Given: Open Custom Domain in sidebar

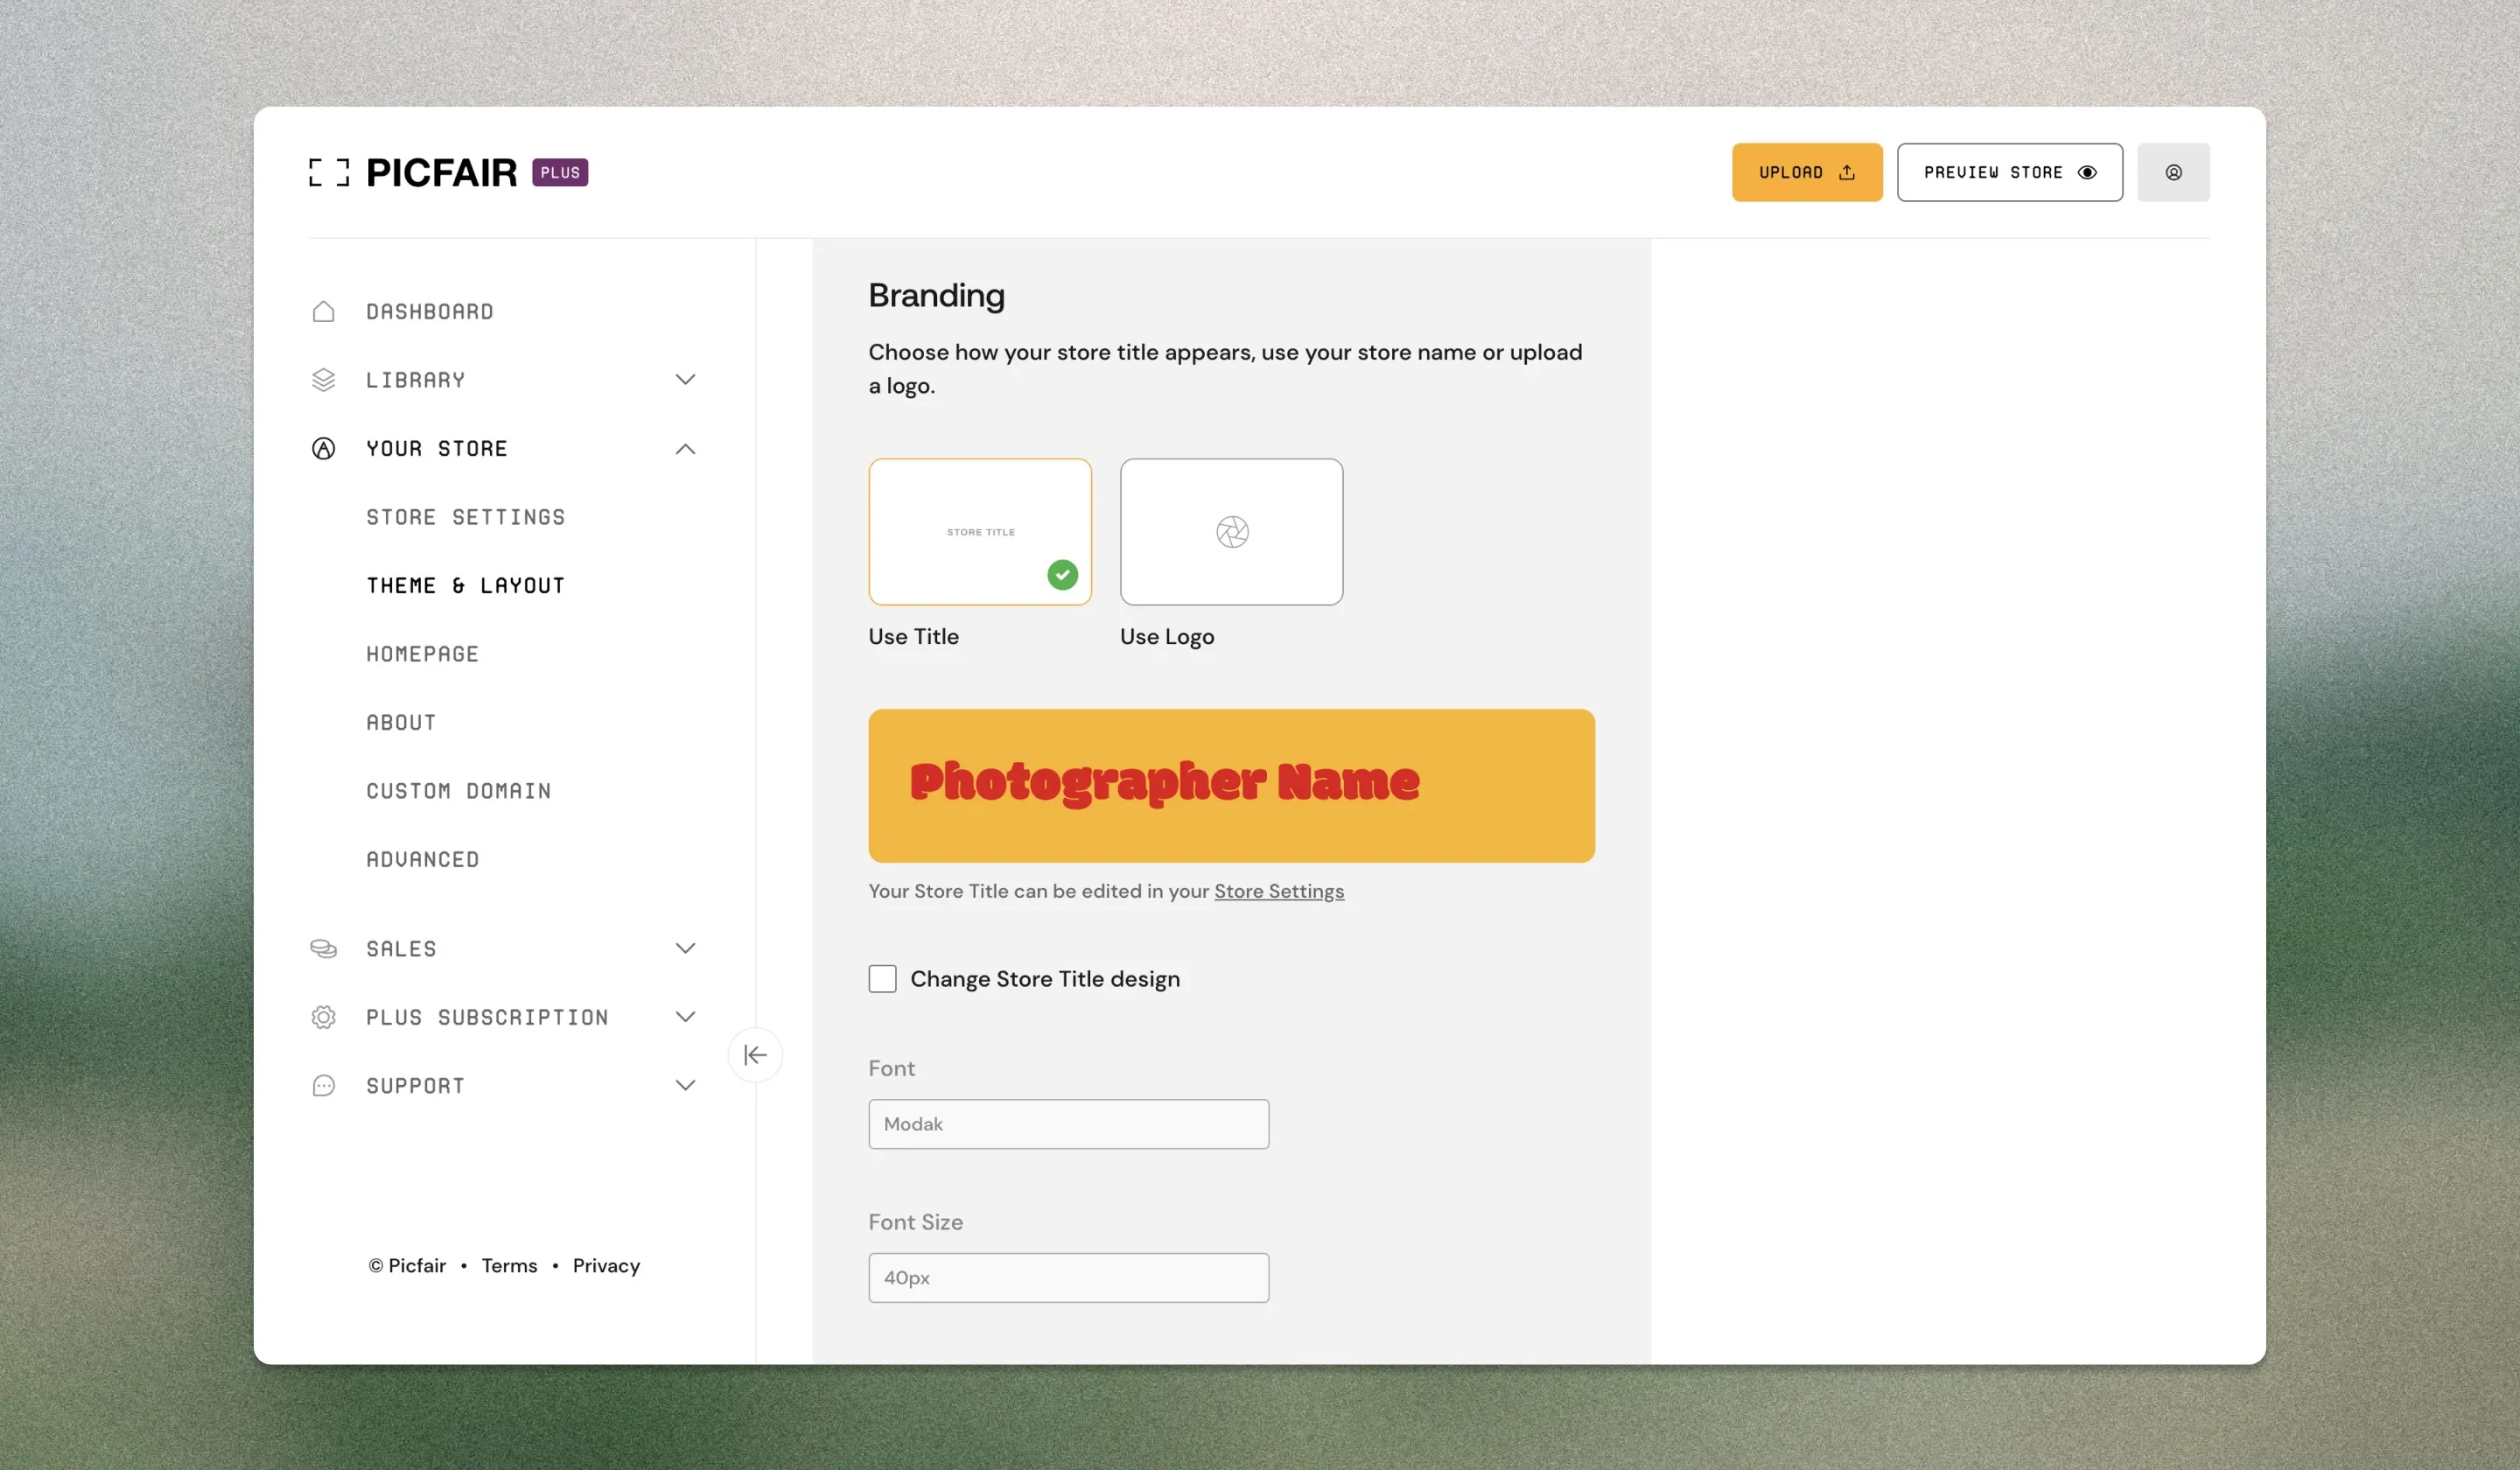Looking at the screenshot, I should pyautogui.click(x=458, y=791).
